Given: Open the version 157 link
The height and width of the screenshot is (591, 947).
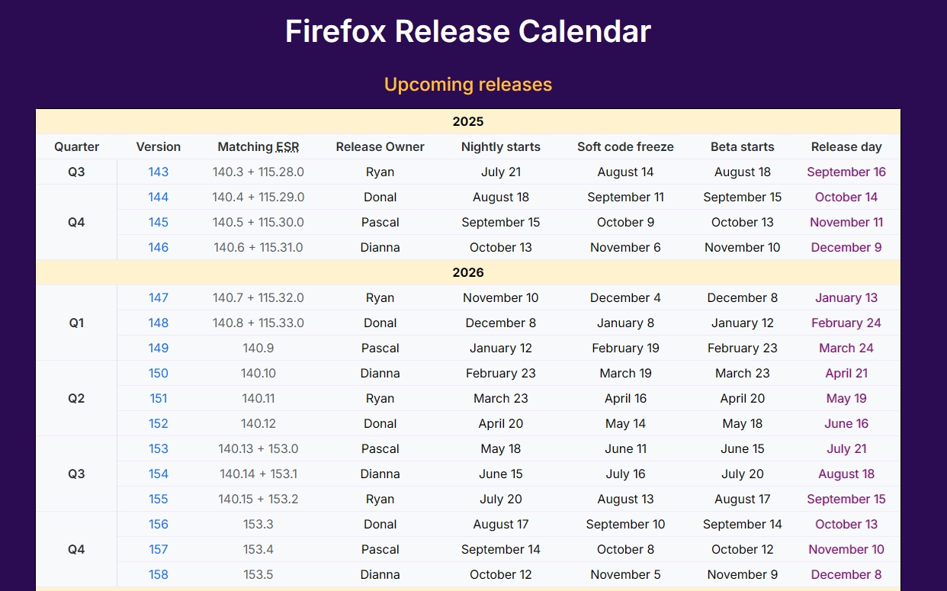Looking at the screenshot, I should pos(159,549).
